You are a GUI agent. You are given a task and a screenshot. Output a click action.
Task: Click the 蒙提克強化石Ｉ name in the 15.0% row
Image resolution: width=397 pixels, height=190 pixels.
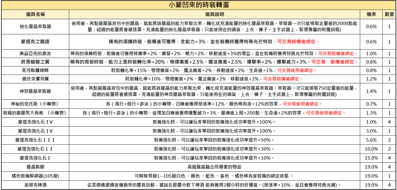coord(35,158)
